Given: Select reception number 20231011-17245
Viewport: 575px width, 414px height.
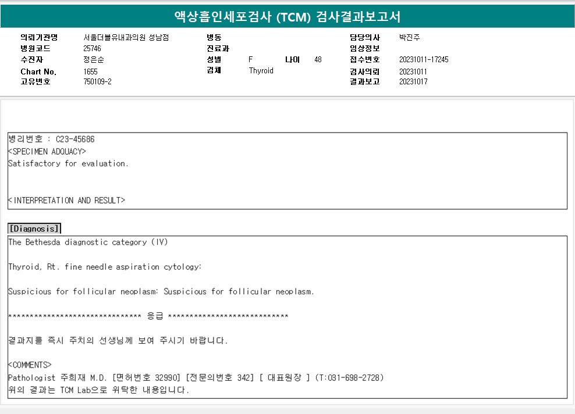Looking at the screenshot, I should pyautogui.click(x=424, y=59).
